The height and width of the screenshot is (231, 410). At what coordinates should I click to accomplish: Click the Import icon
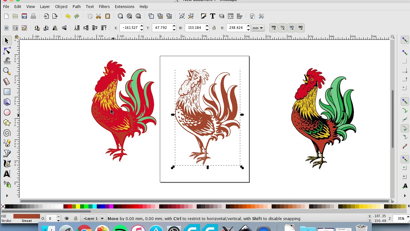tap(46, 16)
